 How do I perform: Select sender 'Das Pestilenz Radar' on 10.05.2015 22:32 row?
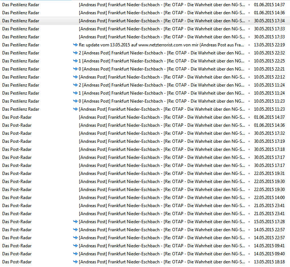(x=21, y=53)
